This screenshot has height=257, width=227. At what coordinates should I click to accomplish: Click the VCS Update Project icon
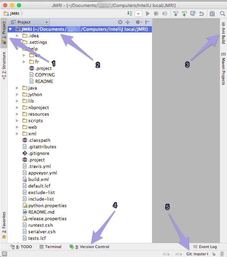pyautogui.click(x=175, y=14)
